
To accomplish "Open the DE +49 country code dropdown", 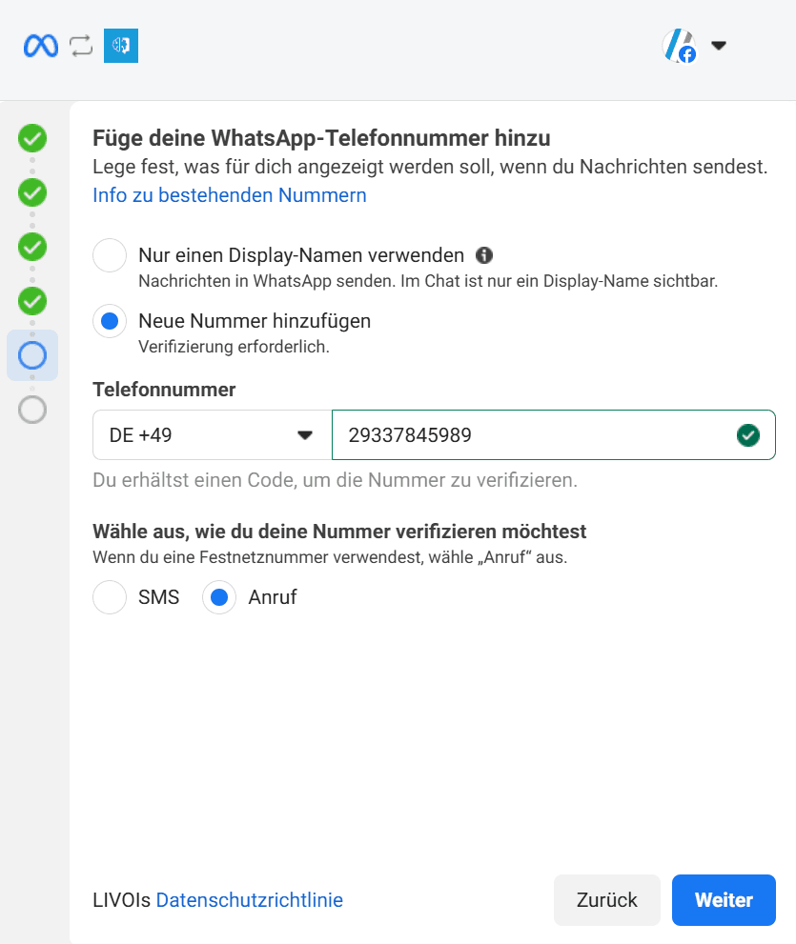I will click(x=210, y=434).
